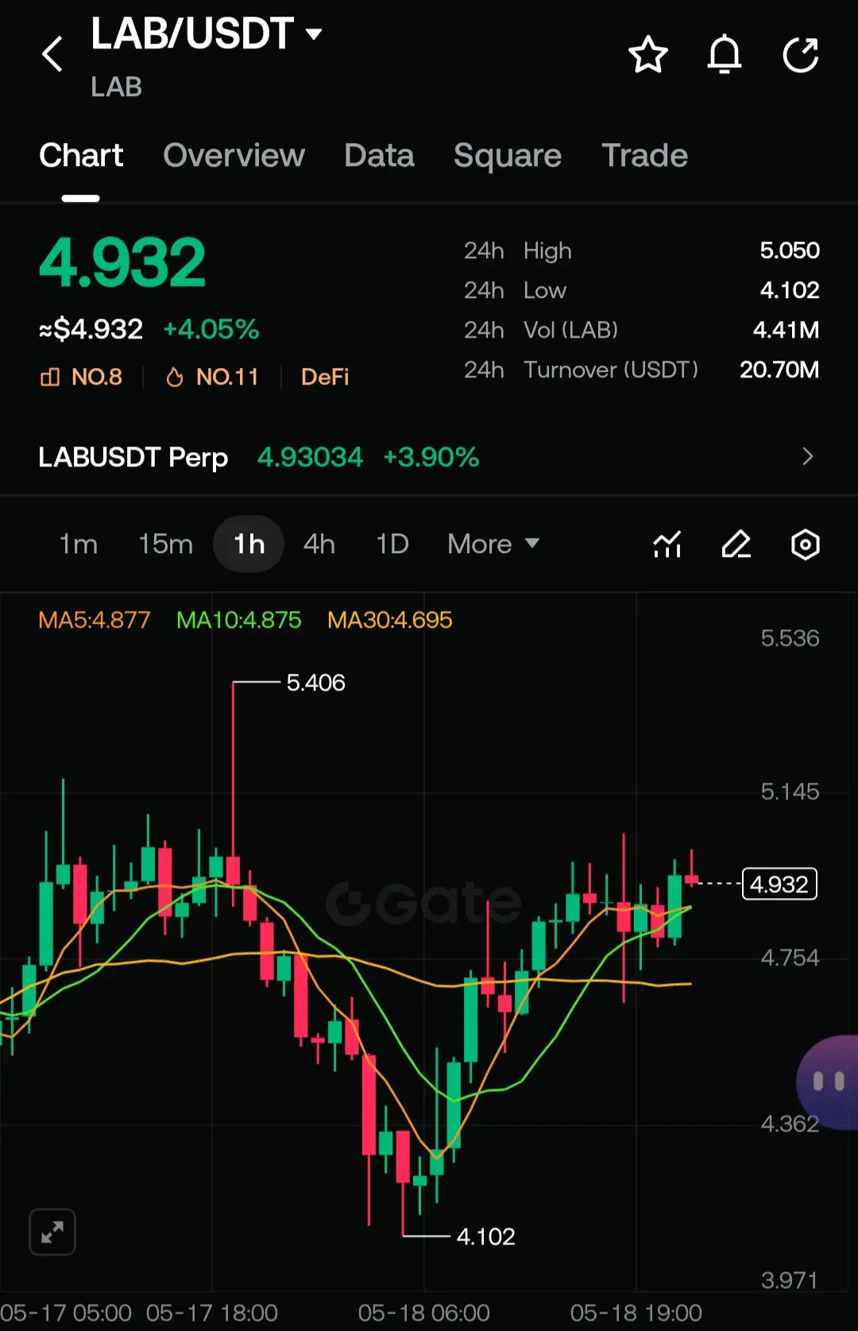Tap the large 4.932 price display

click(122, 263)
